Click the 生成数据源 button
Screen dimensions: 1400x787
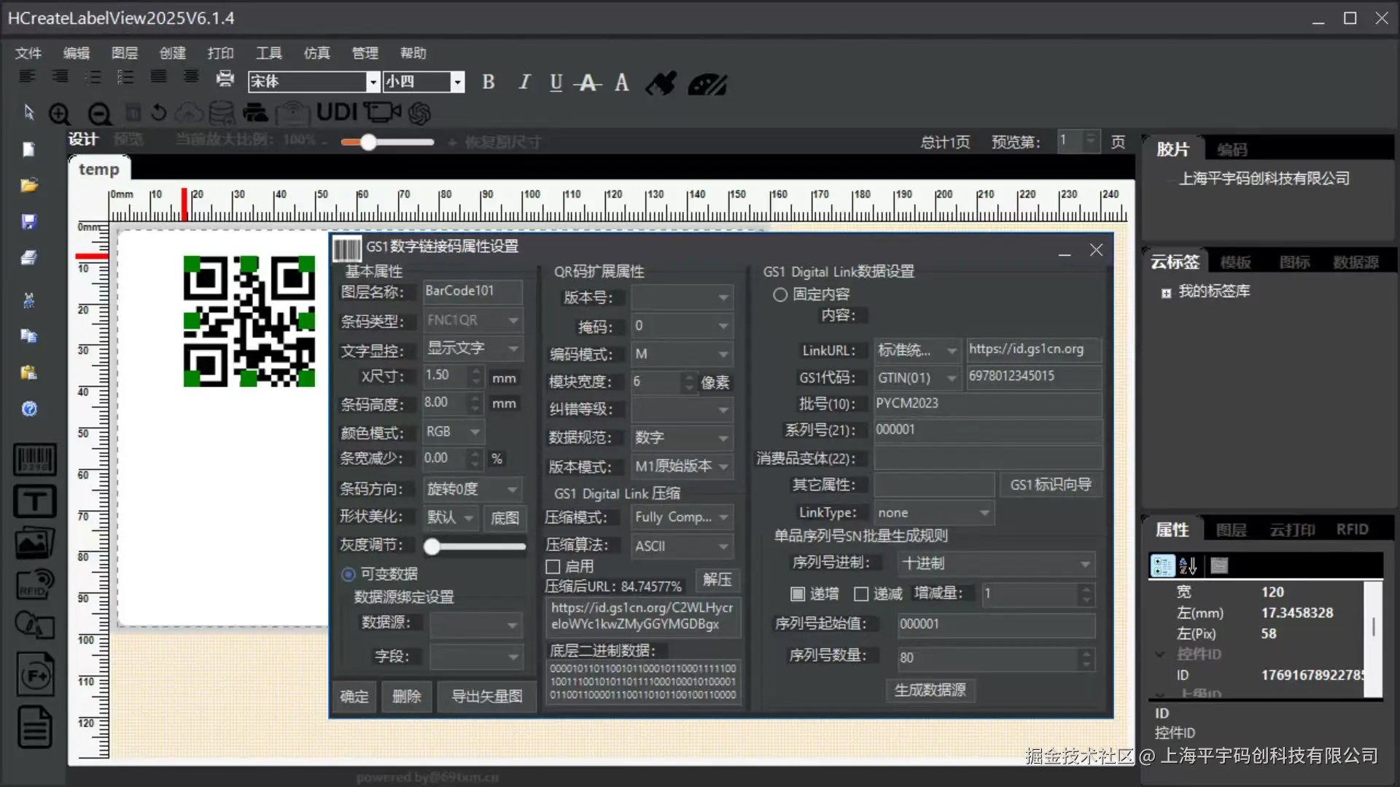click(930, 690)
